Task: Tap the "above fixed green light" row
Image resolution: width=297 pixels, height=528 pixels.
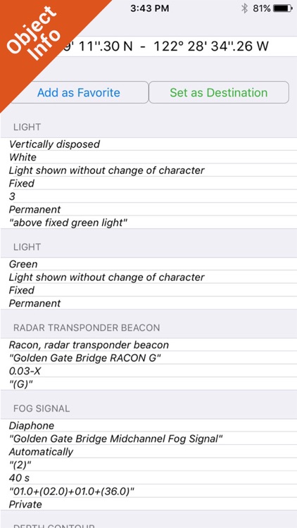Action: 148,222
